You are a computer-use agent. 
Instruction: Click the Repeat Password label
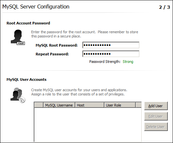(x=52, y=54)
